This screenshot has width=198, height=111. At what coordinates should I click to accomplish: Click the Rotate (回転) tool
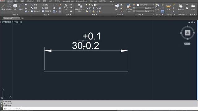[45, 5]
